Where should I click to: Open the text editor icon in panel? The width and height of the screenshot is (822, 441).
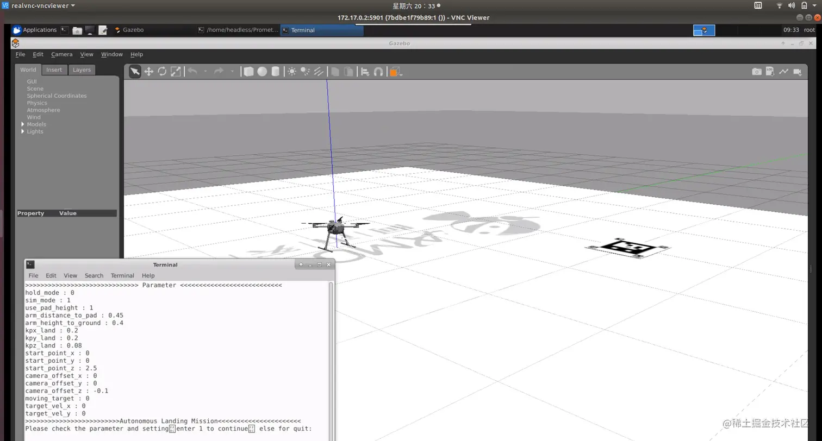tap(102, 30)
